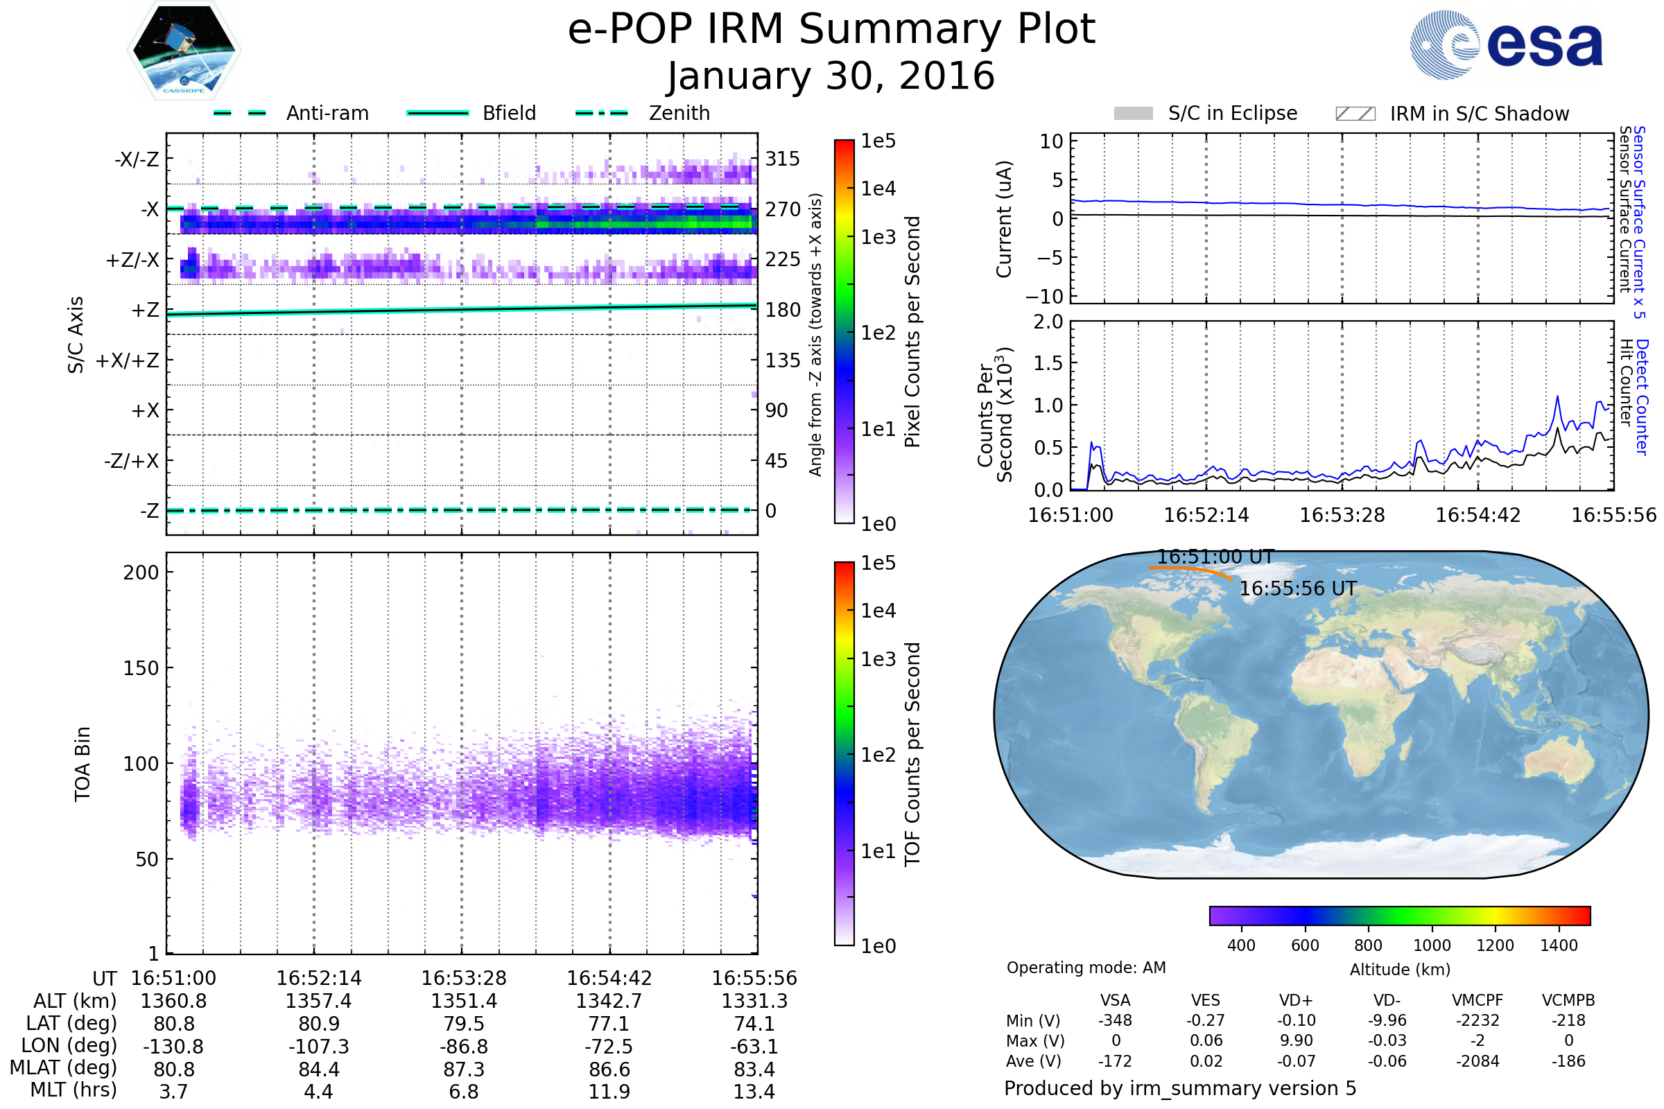This screenshot has height=1109, width=1664.
Task: Click the CASSIOPE satellite hexagon logo
Action: tap(184, 51)
